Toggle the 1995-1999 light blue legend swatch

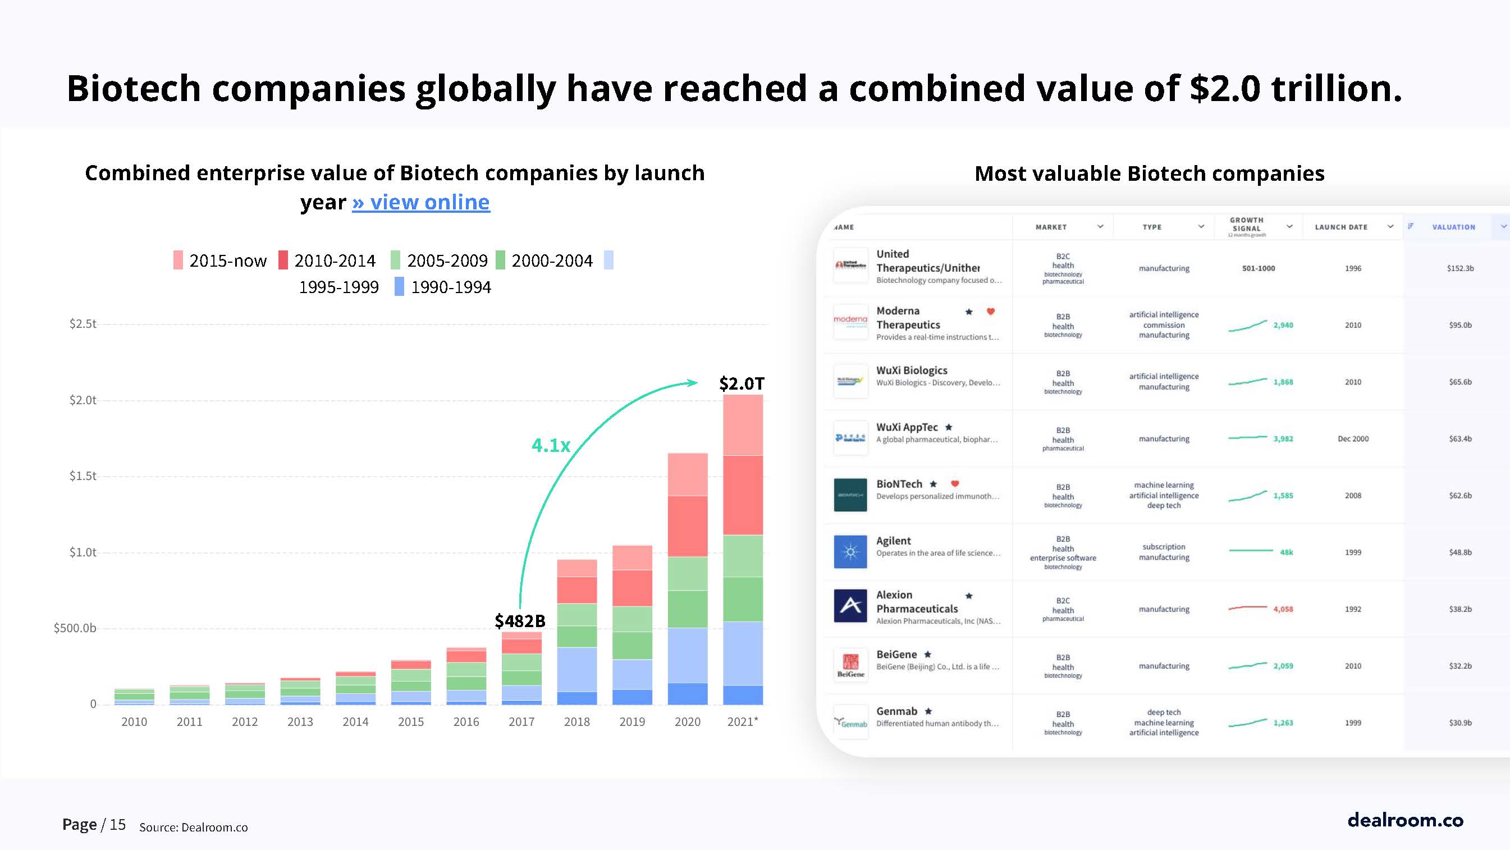tap(608, 261)
